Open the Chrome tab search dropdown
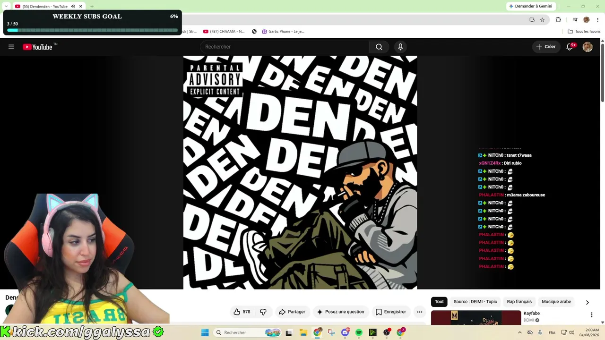 [6, 7]
